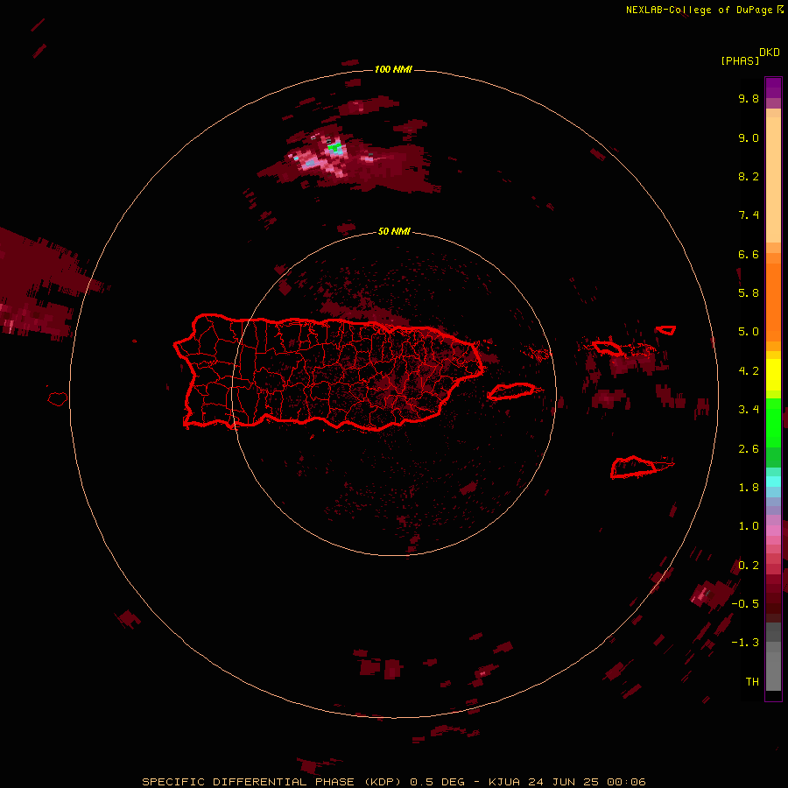Select the 1.0 value on color scale

click(x=749, y=526)
